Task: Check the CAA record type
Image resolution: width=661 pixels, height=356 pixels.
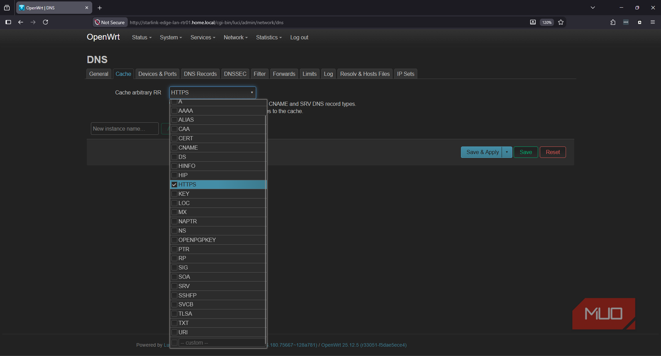Action: (174, 129)
